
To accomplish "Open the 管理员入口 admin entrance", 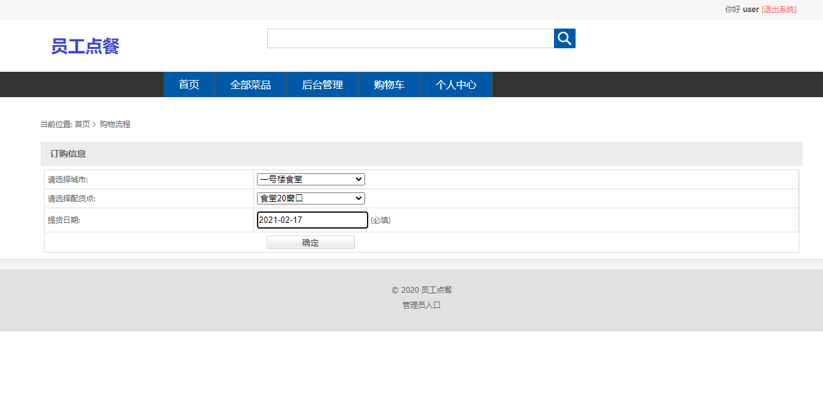I will pos(420,305).
